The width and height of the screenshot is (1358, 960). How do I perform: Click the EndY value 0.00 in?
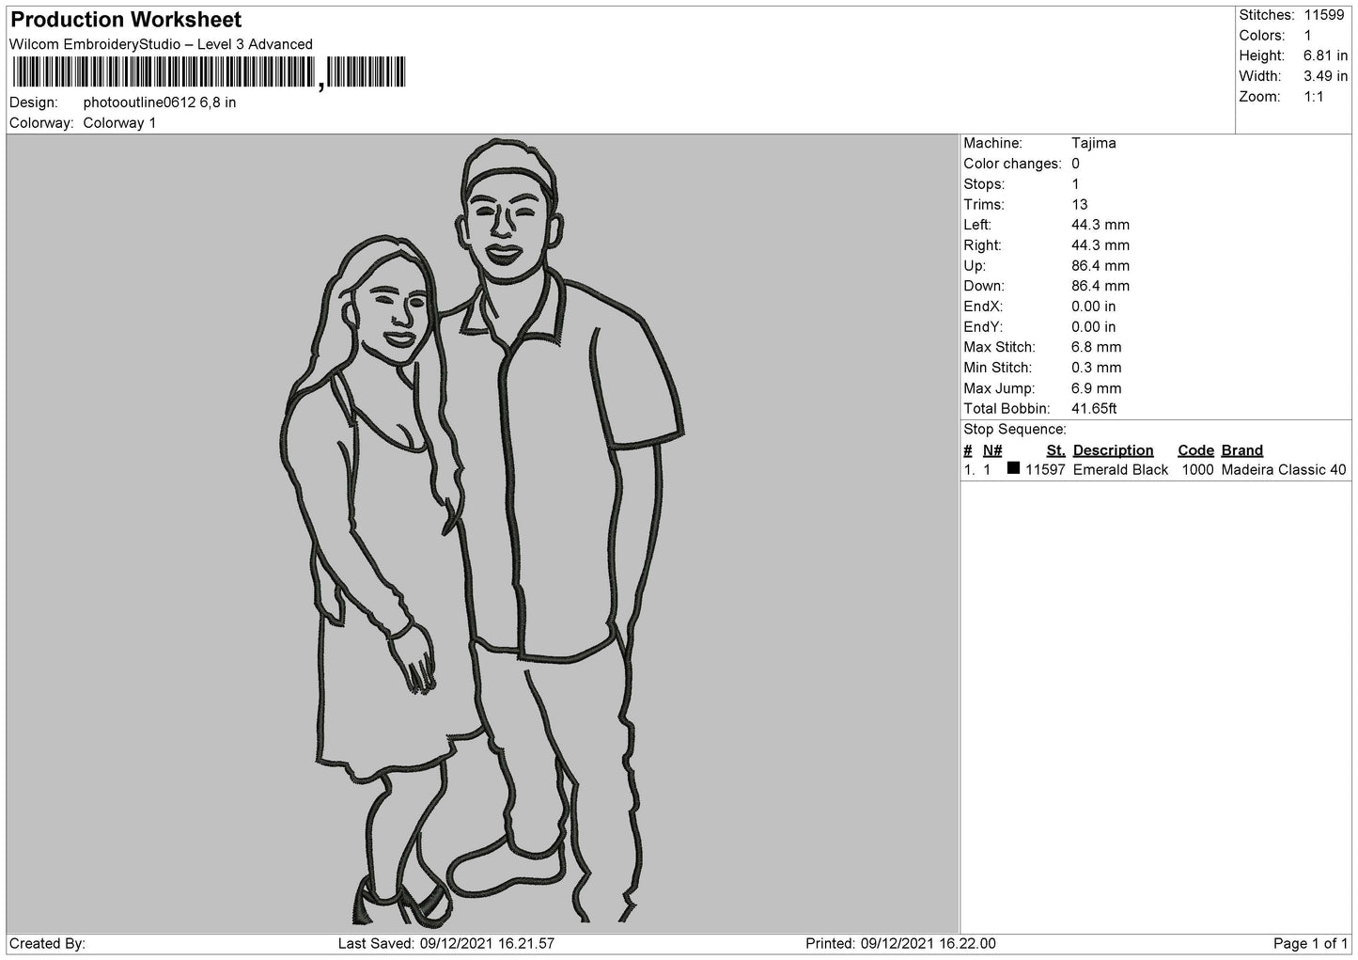(x=1094, y=327)
